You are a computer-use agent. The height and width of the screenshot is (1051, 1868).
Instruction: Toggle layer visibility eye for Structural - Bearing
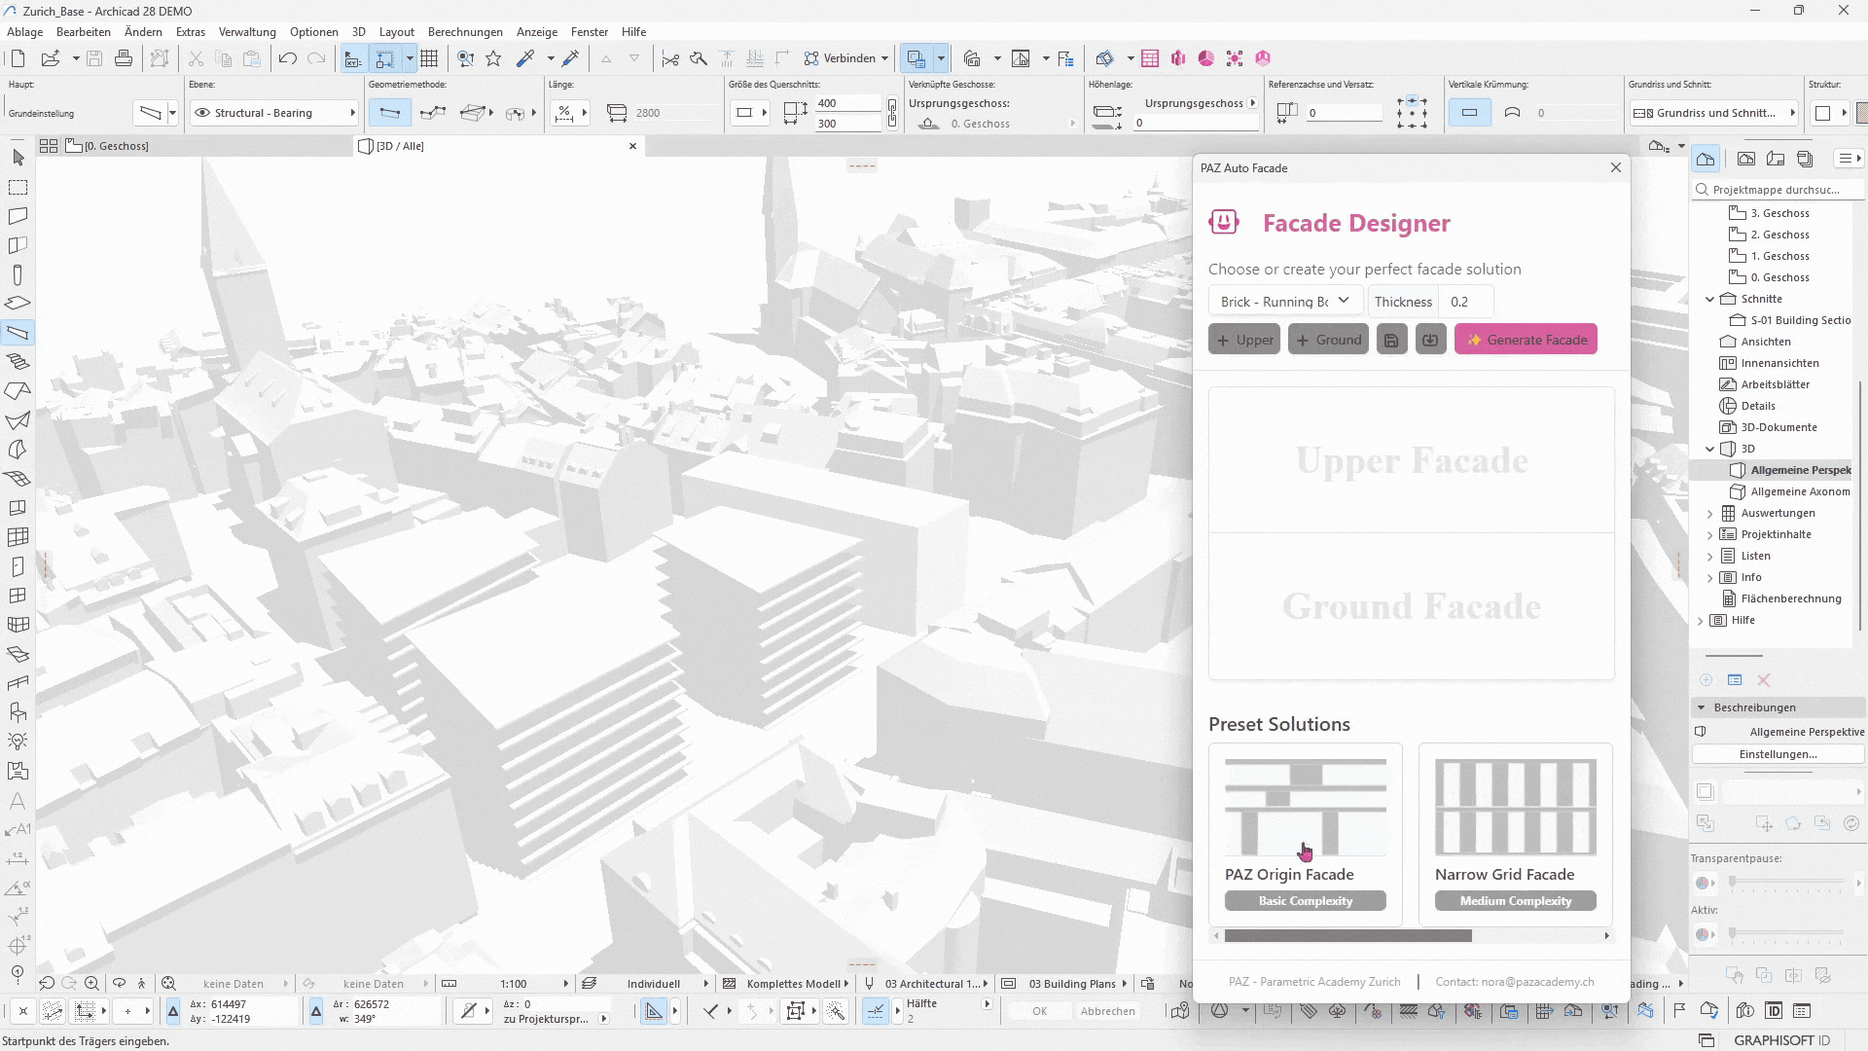click(202, 113)
